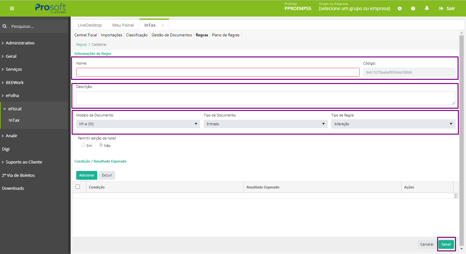Select the Não radio button
This screenshot has width=466, height=254.
(x=101, y=145)
